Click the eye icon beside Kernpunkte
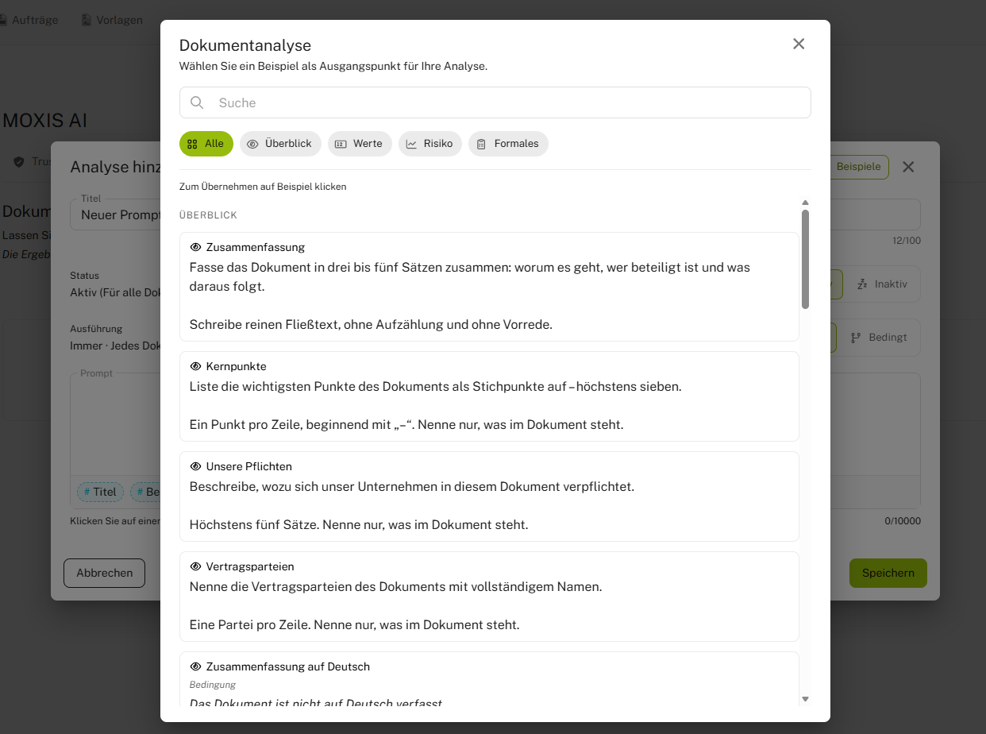The width and height of the screenshot is (986, 734). coord(195,366)
